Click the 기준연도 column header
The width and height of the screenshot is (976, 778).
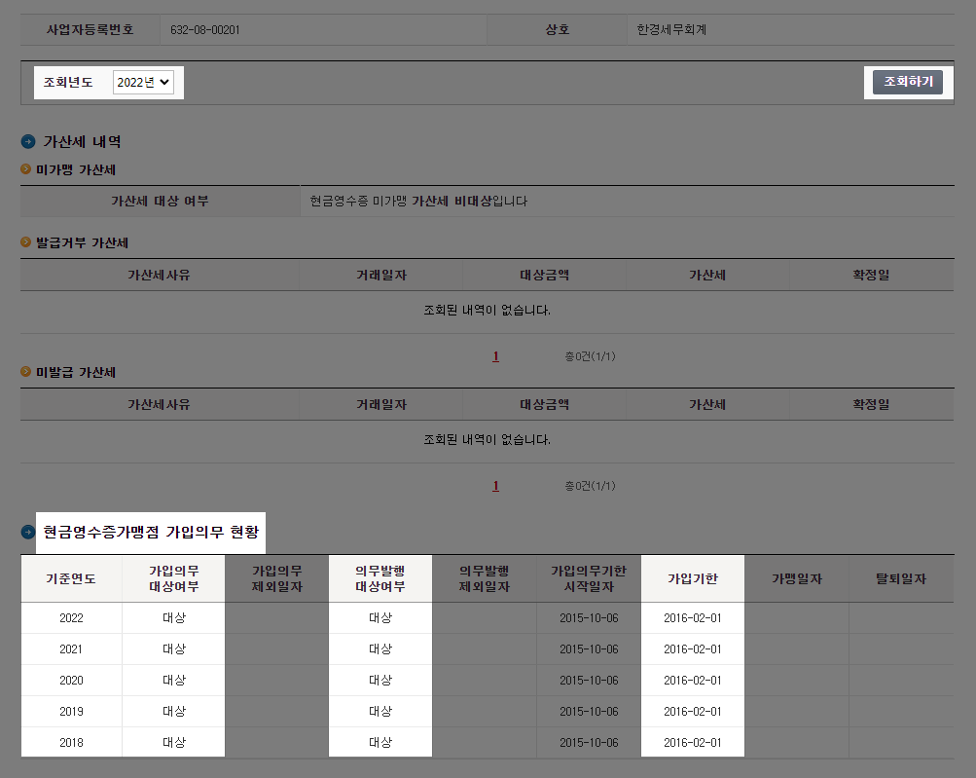point(71,578)
